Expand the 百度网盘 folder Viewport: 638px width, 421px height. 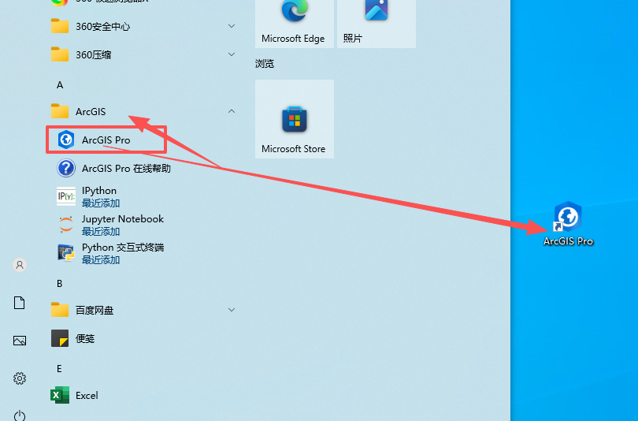click(232, 310)
